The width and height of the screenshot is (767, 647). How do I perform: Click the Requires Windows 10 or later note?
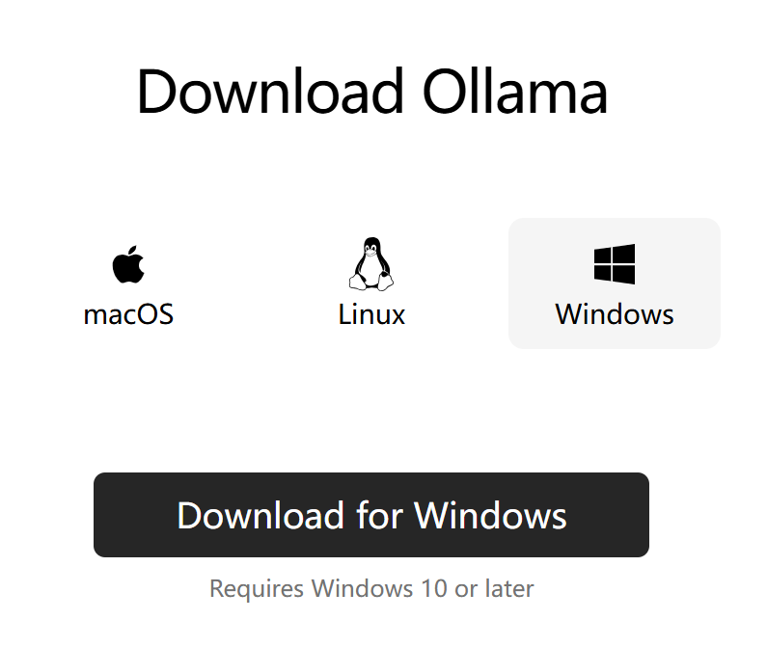(371, 588)
